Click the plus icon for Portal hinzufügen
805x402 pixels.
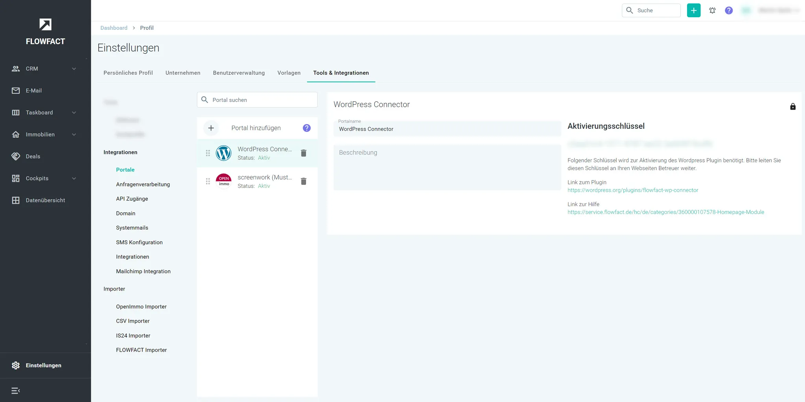pos(211,128)
